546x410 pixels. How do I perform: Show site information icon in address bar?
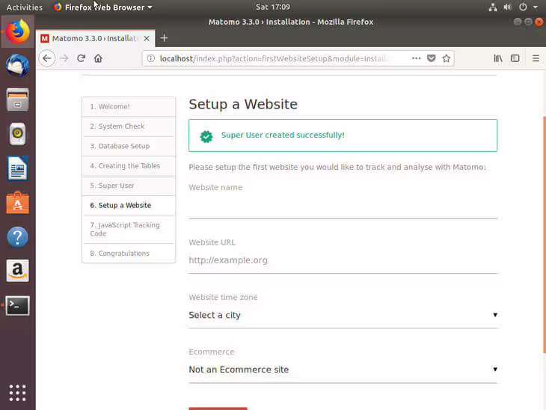pyautogui.click(x=151, y=58)
